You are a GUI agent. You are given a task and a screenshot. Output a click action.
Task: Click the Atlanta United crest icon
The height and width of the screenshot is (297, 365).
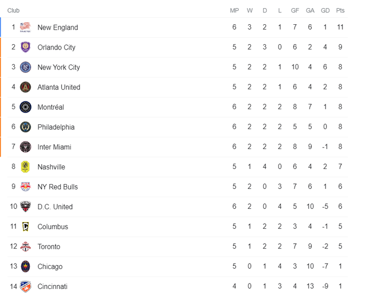click(x=25, y=87)
